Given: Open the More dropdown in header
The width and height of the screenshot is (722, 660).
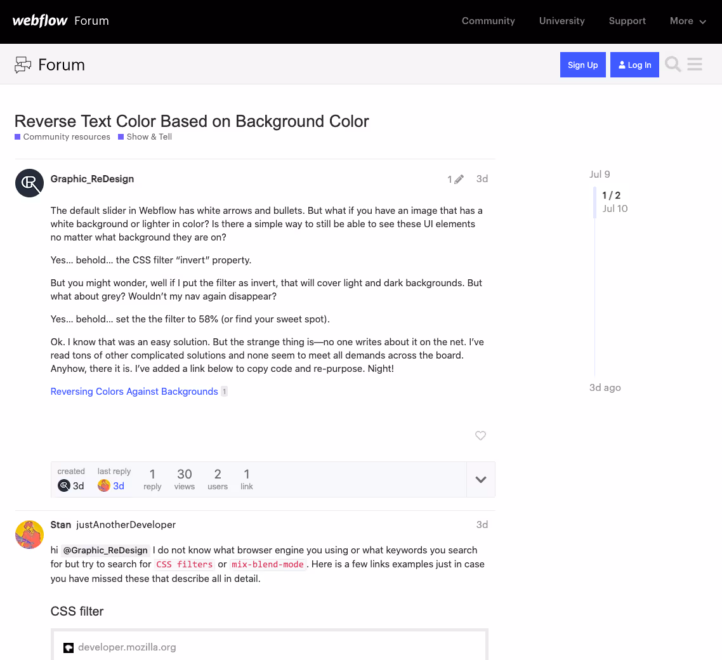Looking at the screenshot, I should 688,21.
